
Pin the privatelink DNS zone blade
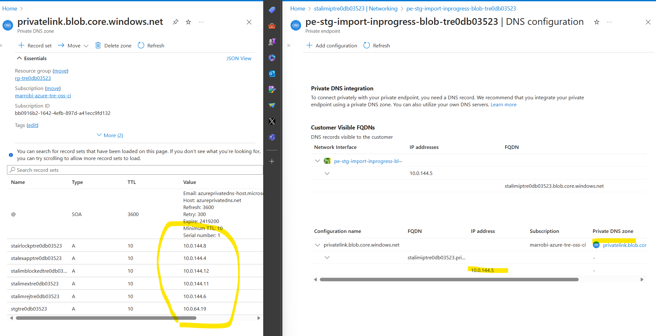point(175,22)
